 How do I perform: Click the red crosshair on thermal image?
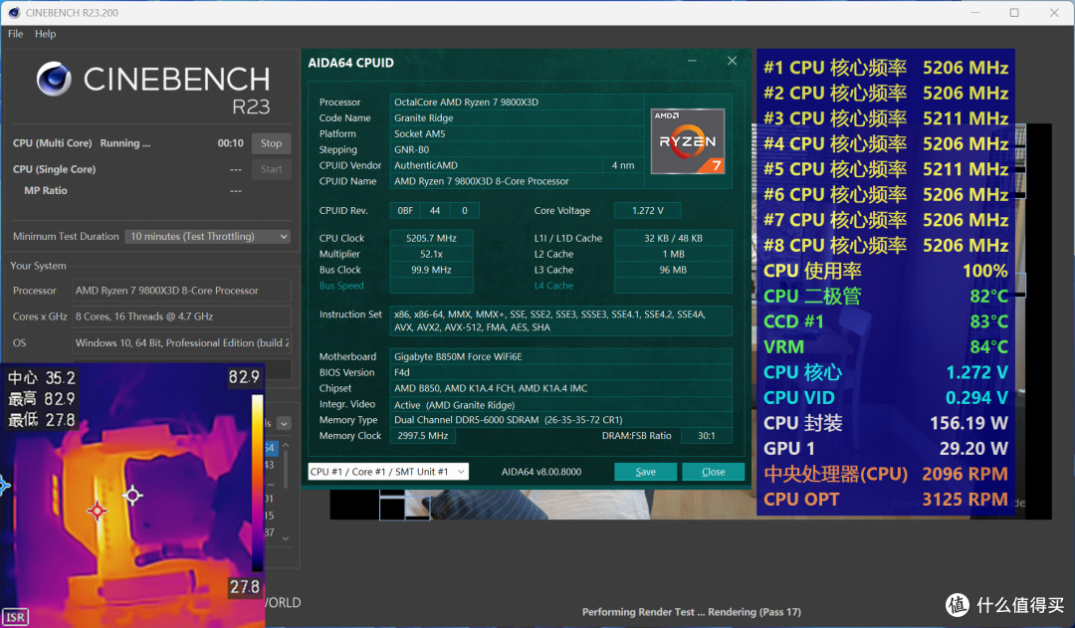97,511
